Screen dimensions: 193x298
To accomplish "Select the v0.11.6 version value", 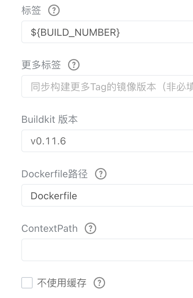I will click(48, 141).
